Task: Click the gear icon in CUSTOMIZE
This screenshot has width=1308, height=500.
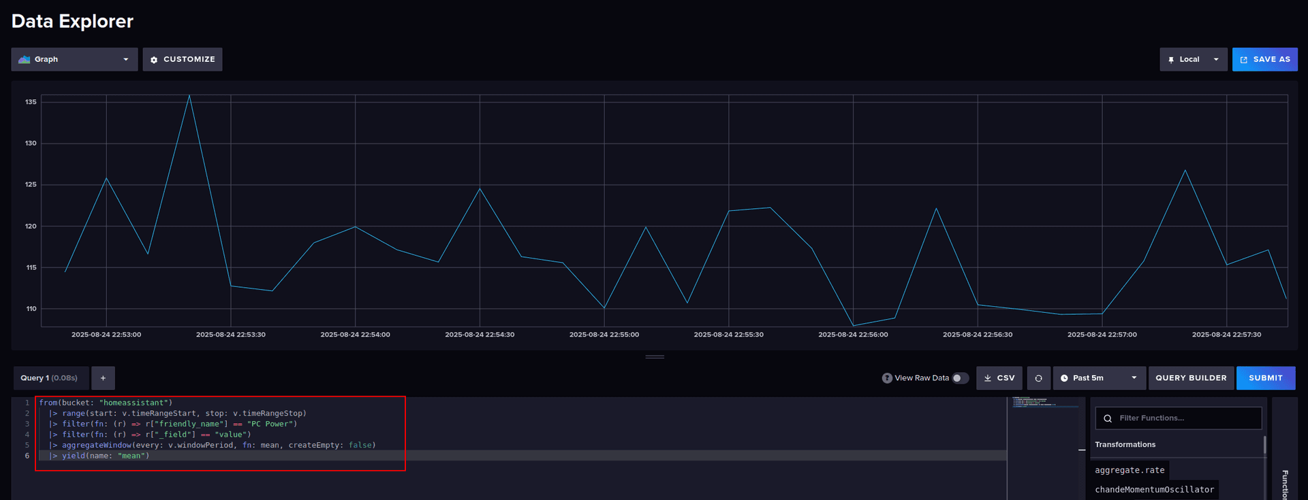Action: [154, 60]
